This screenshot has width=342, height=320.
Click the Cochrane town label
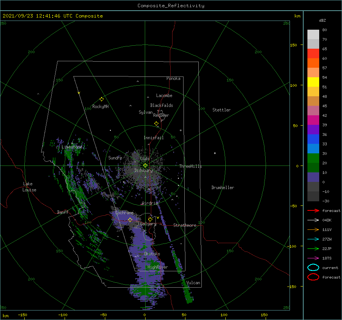(x=124, y=213)
